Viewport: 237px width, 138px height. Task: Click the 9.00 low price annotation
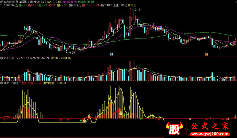(72, 53)
